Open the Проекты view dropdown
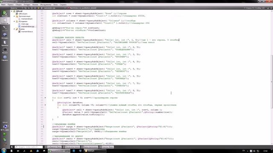The height and width of the screenshot is (153, 273). 17,8
